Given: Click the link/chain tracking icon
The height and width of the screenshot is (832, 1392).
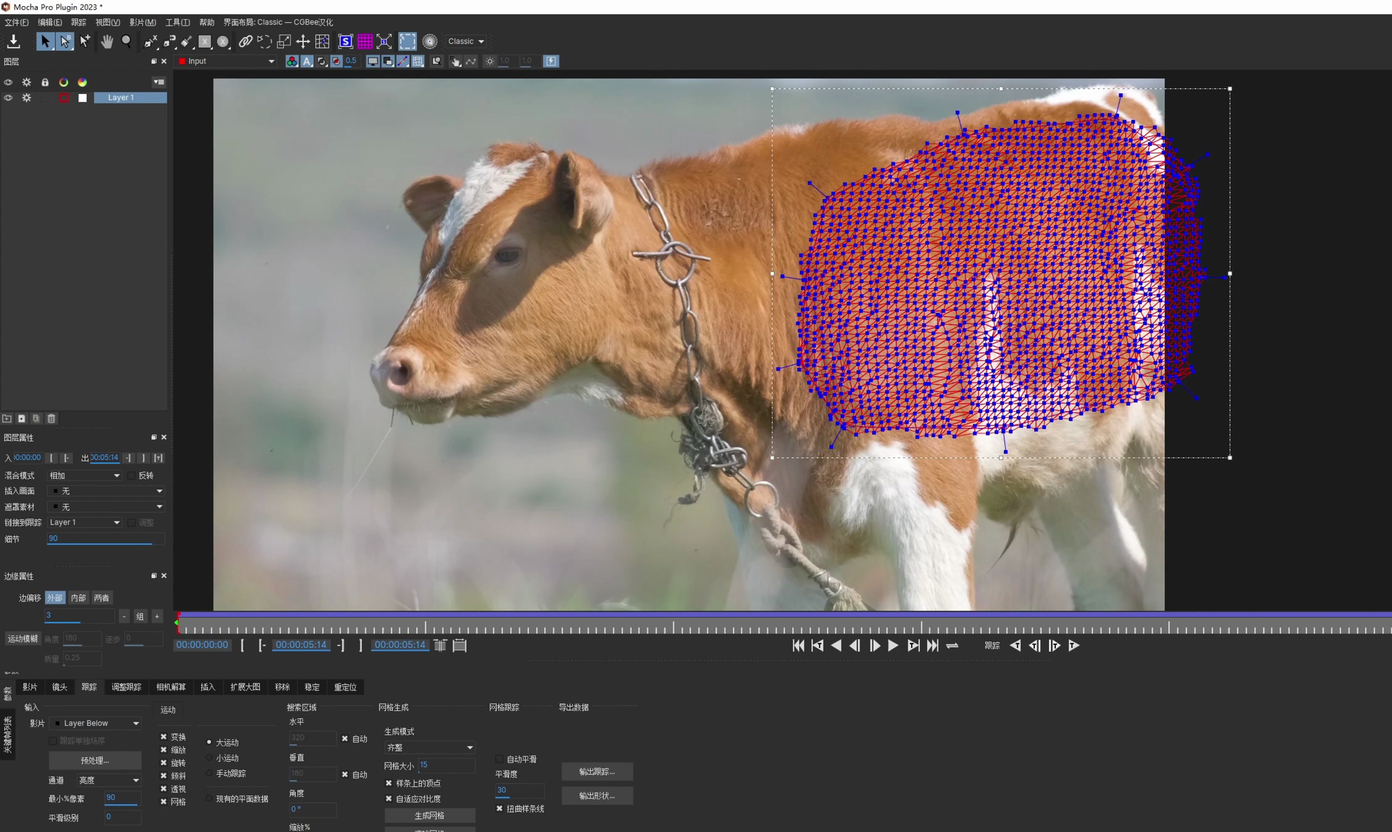Looking at the screenshot, I should click(x=245, y=41).
